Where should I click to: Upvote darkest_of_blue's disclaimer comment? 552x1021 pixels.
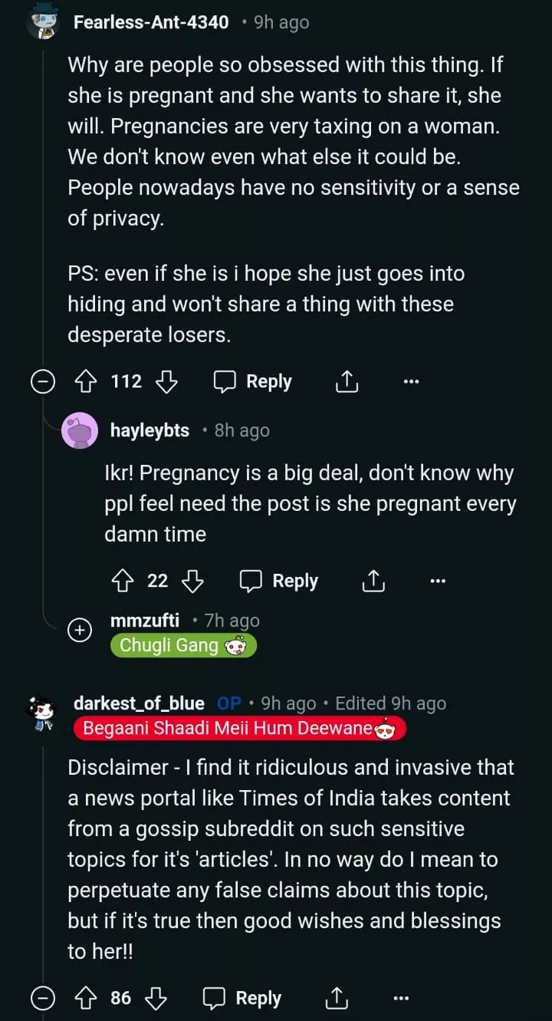(x=84, y=998)
